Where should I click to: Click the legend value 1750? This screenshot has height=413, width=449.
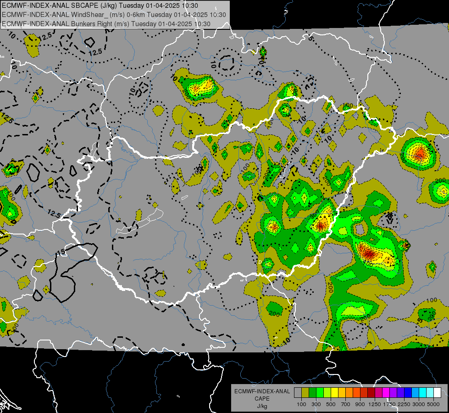pyautogui.click(x=389, y=404)
